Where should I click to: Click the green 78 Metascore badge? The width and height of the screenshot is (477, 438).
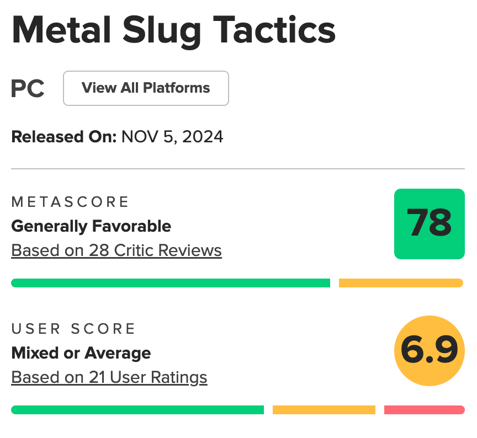tap(429, 223)
